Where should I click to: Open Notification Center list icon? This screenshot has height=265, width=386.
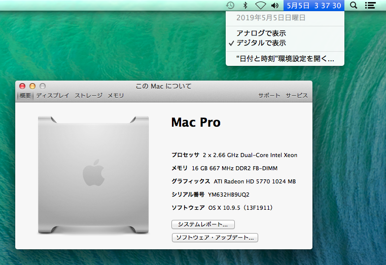click(370, 6)
